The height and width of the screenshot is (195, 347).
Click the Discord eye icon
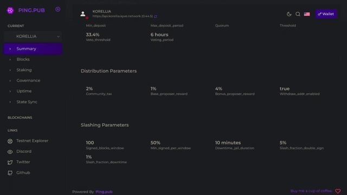(x=10, y=152)
